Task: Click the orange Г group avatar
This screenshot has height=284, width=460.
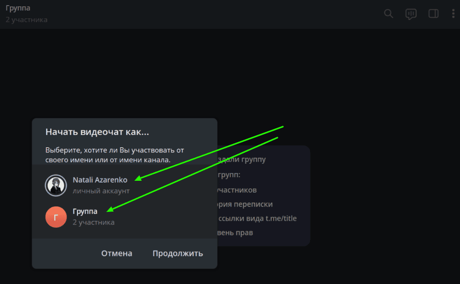Action: click(x=56, y=217)
